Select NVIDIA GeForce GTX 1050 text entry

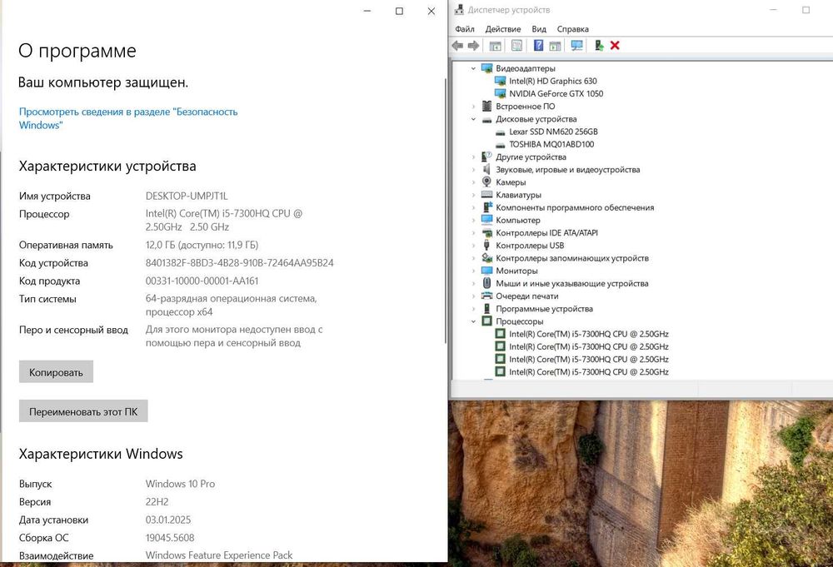(x=556, y=93)
